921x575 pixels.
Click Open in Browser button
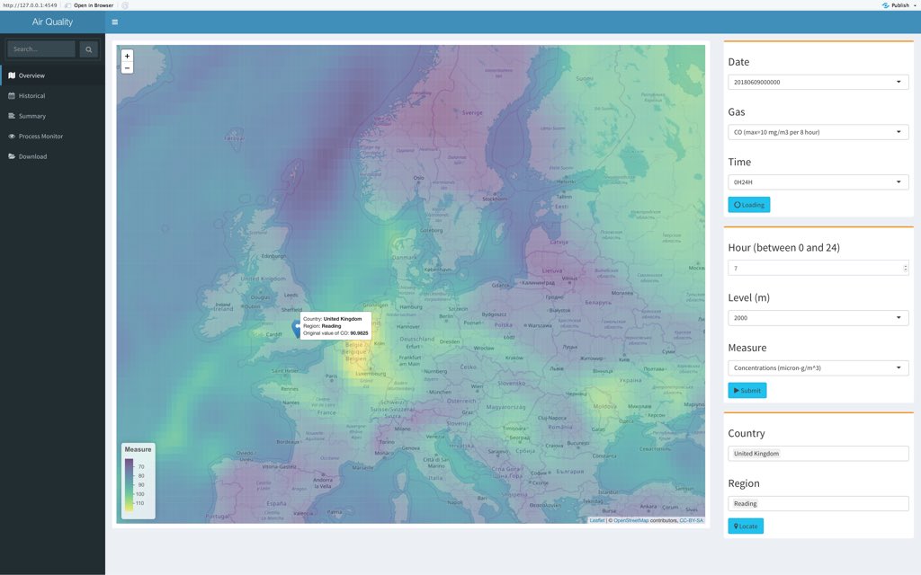click(x=89, y=5)
